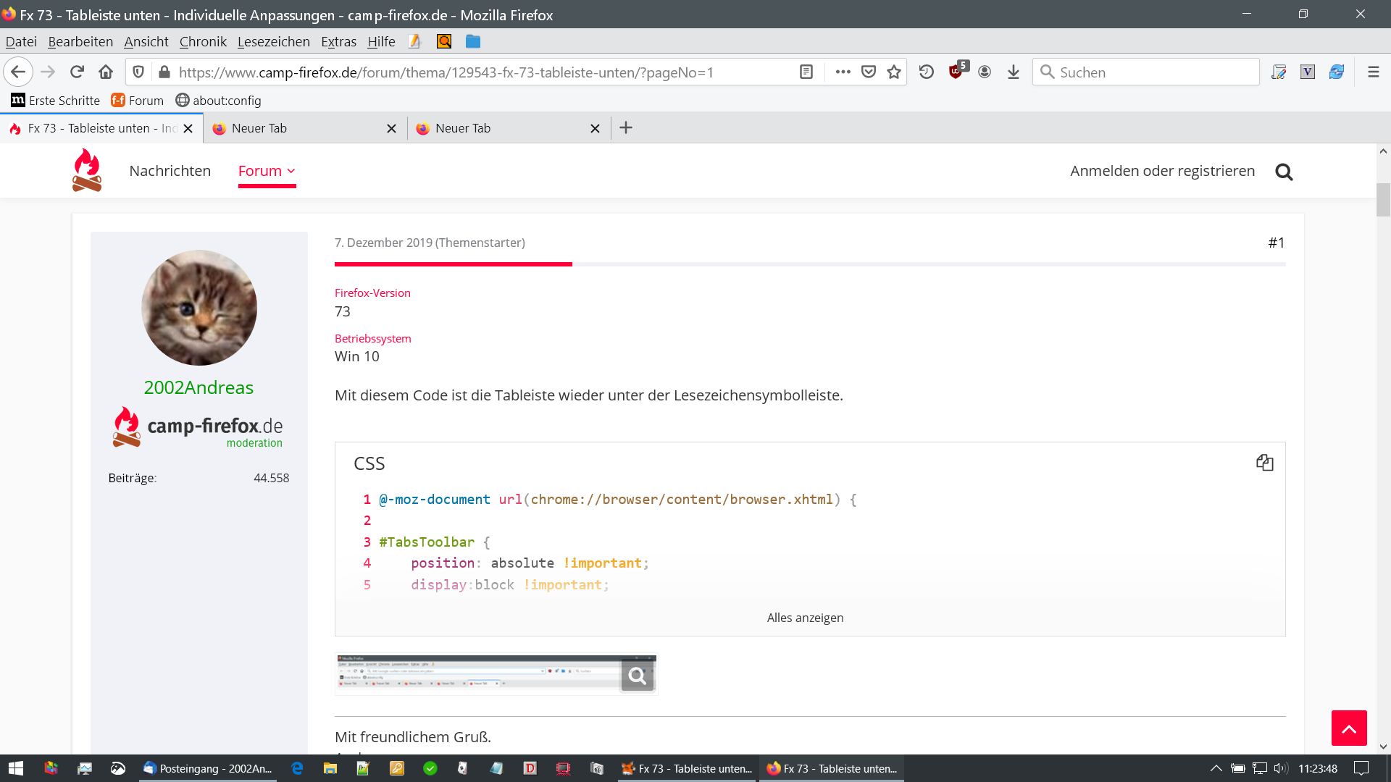Viewport: 1391px width, 782px height.
Task: Open the Lesezeichen menu
Action: pos(273,41)
